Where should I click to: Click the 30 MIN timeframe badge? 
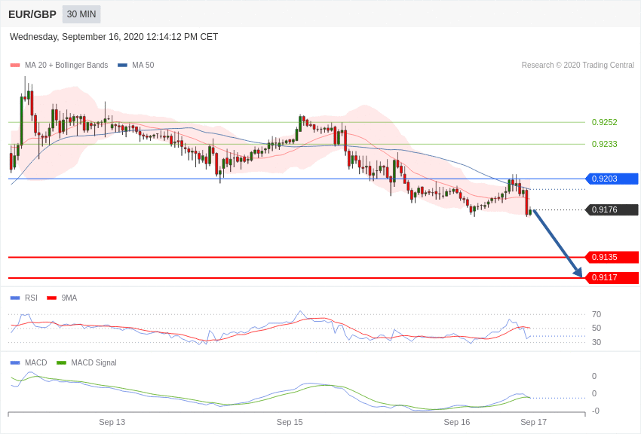[81, 14]
